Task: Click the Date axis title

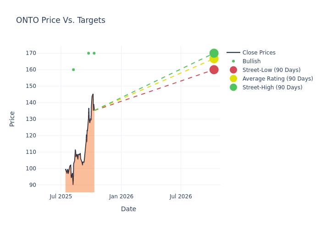Action: tap(128, 209)
